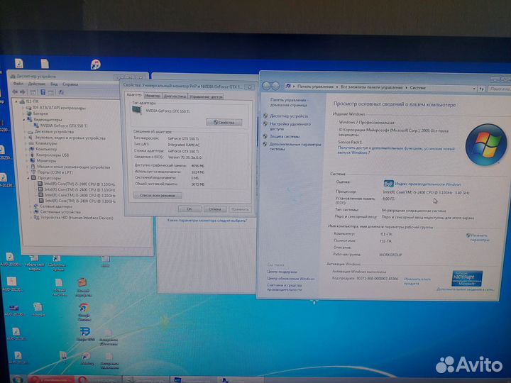
Task: Open the Действие menu in Device Manager
Action: pyautogui.click(x=36, y=84)
